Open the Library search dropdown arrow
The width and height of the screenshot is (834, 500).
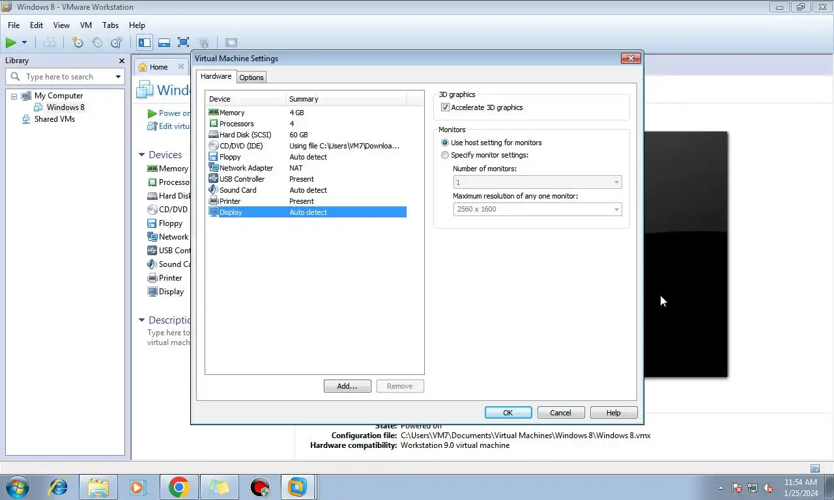(118, 77)
